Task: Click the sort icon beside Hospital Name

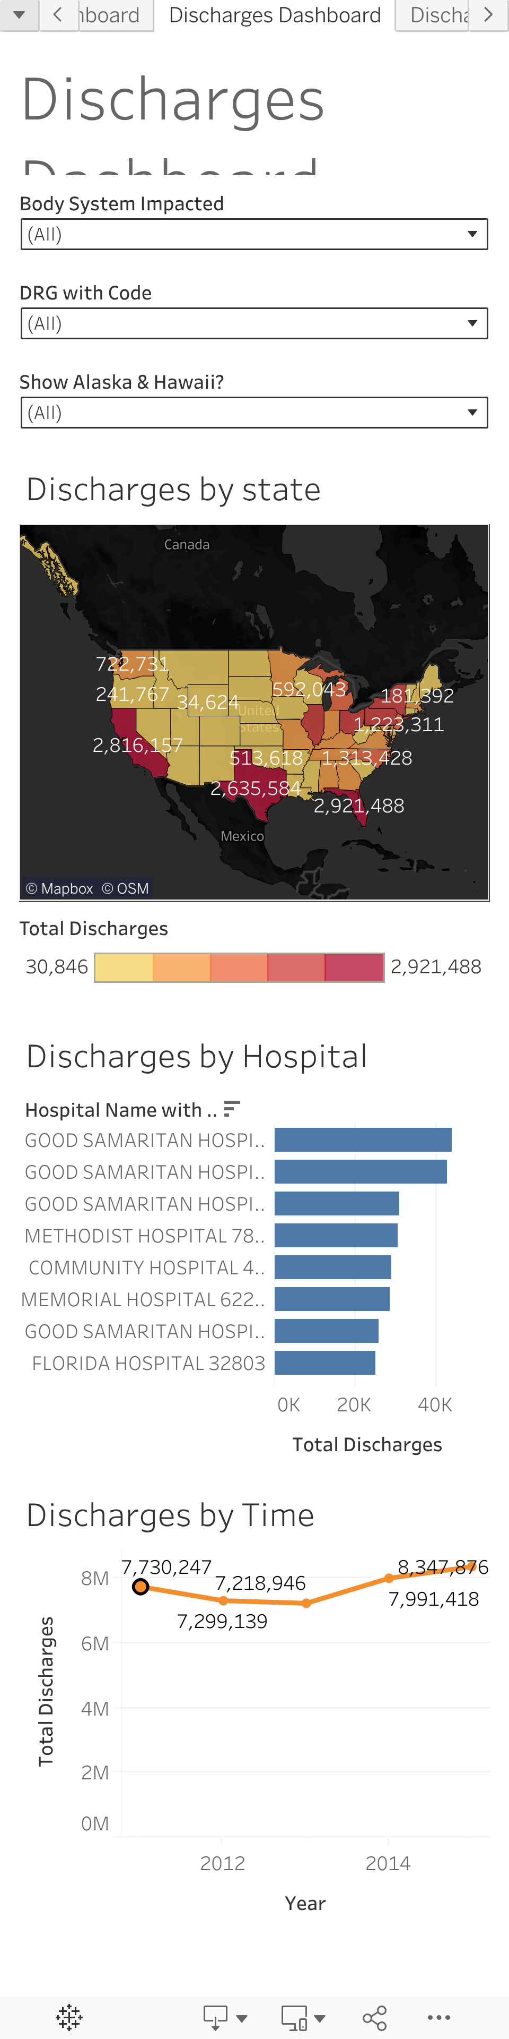Action: 232,1109
